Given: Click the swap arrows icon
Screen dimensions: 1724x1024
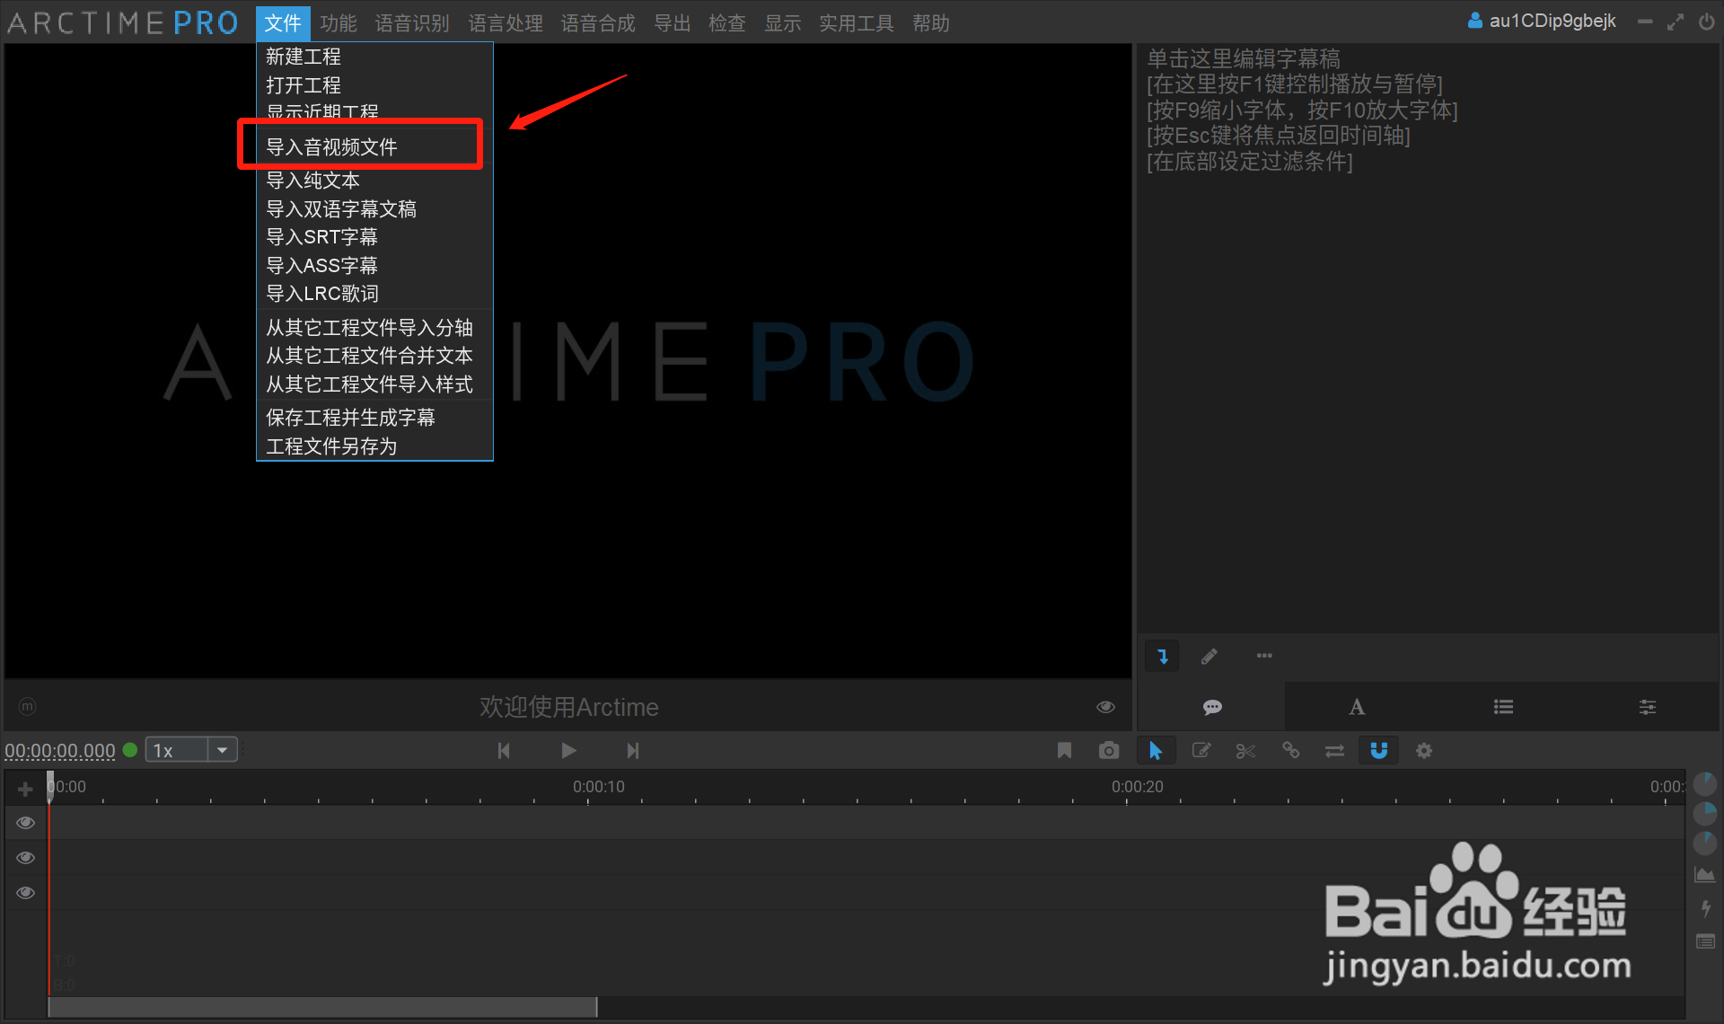Looking at the screenshot, I should pyautogui.click(x=1334, y=750).
